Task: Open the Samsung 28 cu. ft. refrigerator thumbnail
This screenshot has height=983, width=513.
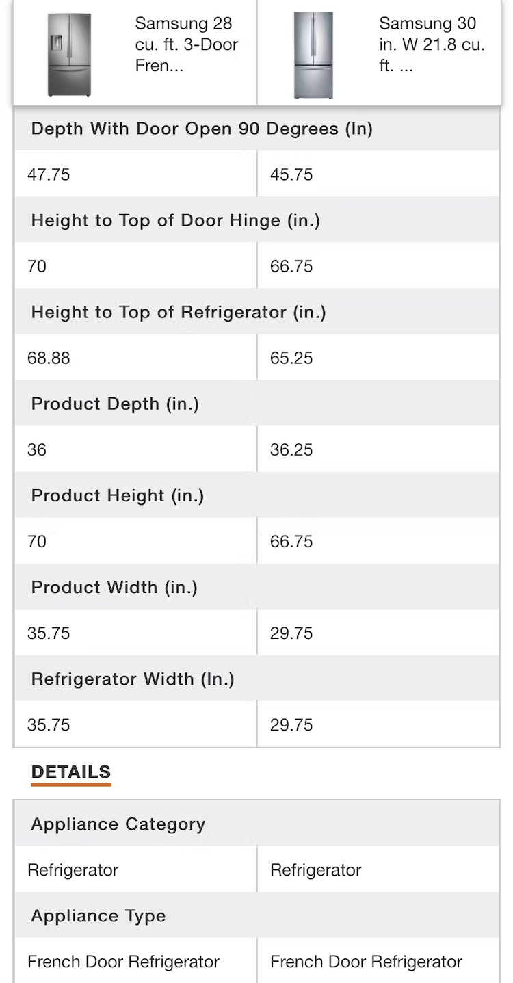Action: [69, 55]
